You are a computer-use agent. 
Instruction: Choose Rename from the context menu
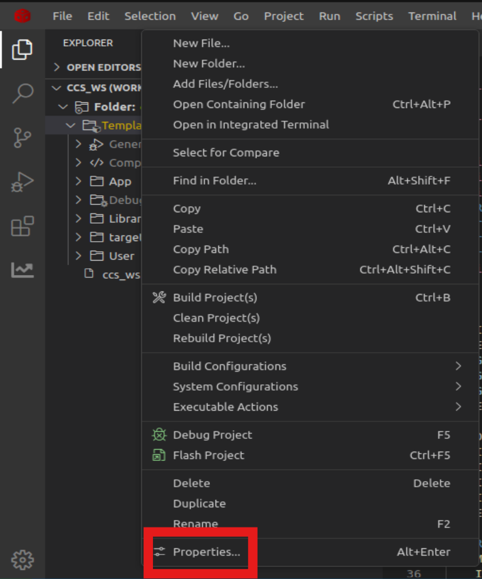tap(310, 524)
